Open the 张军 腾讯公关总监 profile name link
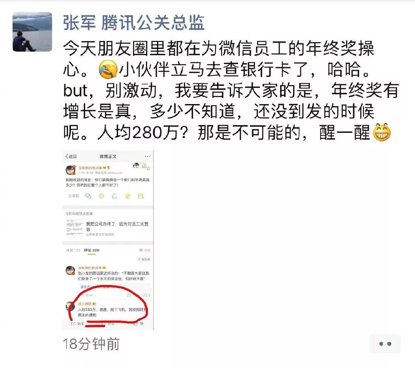 (x=134, y=23)
